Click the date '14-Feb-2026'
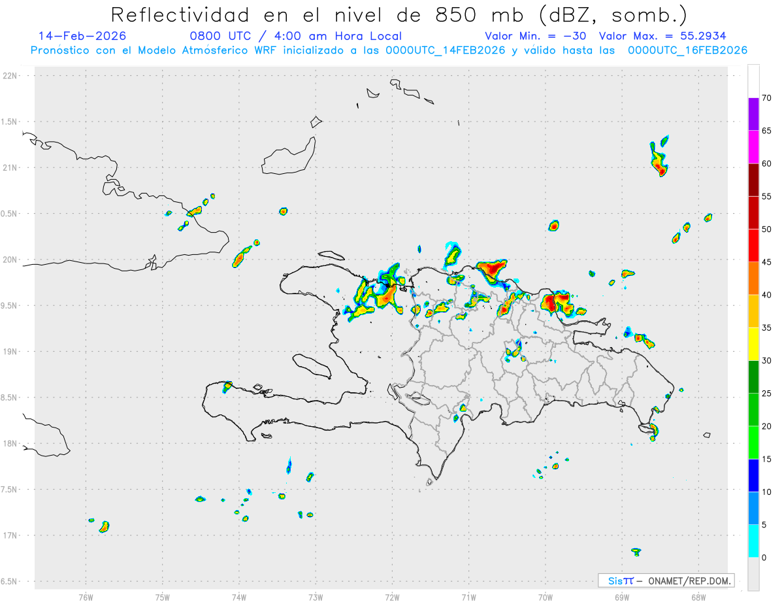784x606 pixels. pos(82,36)
